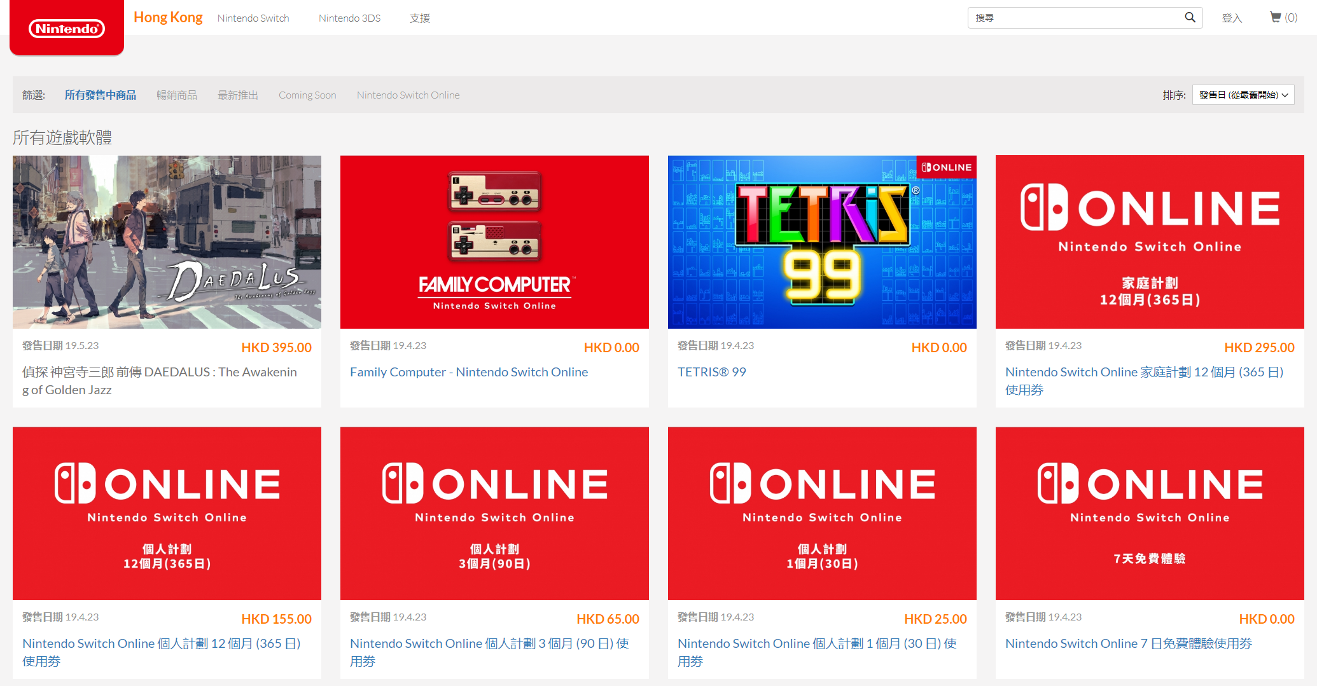Click the 所有遊戲軟體 heading
The image size is (1317, 686).
62,137
